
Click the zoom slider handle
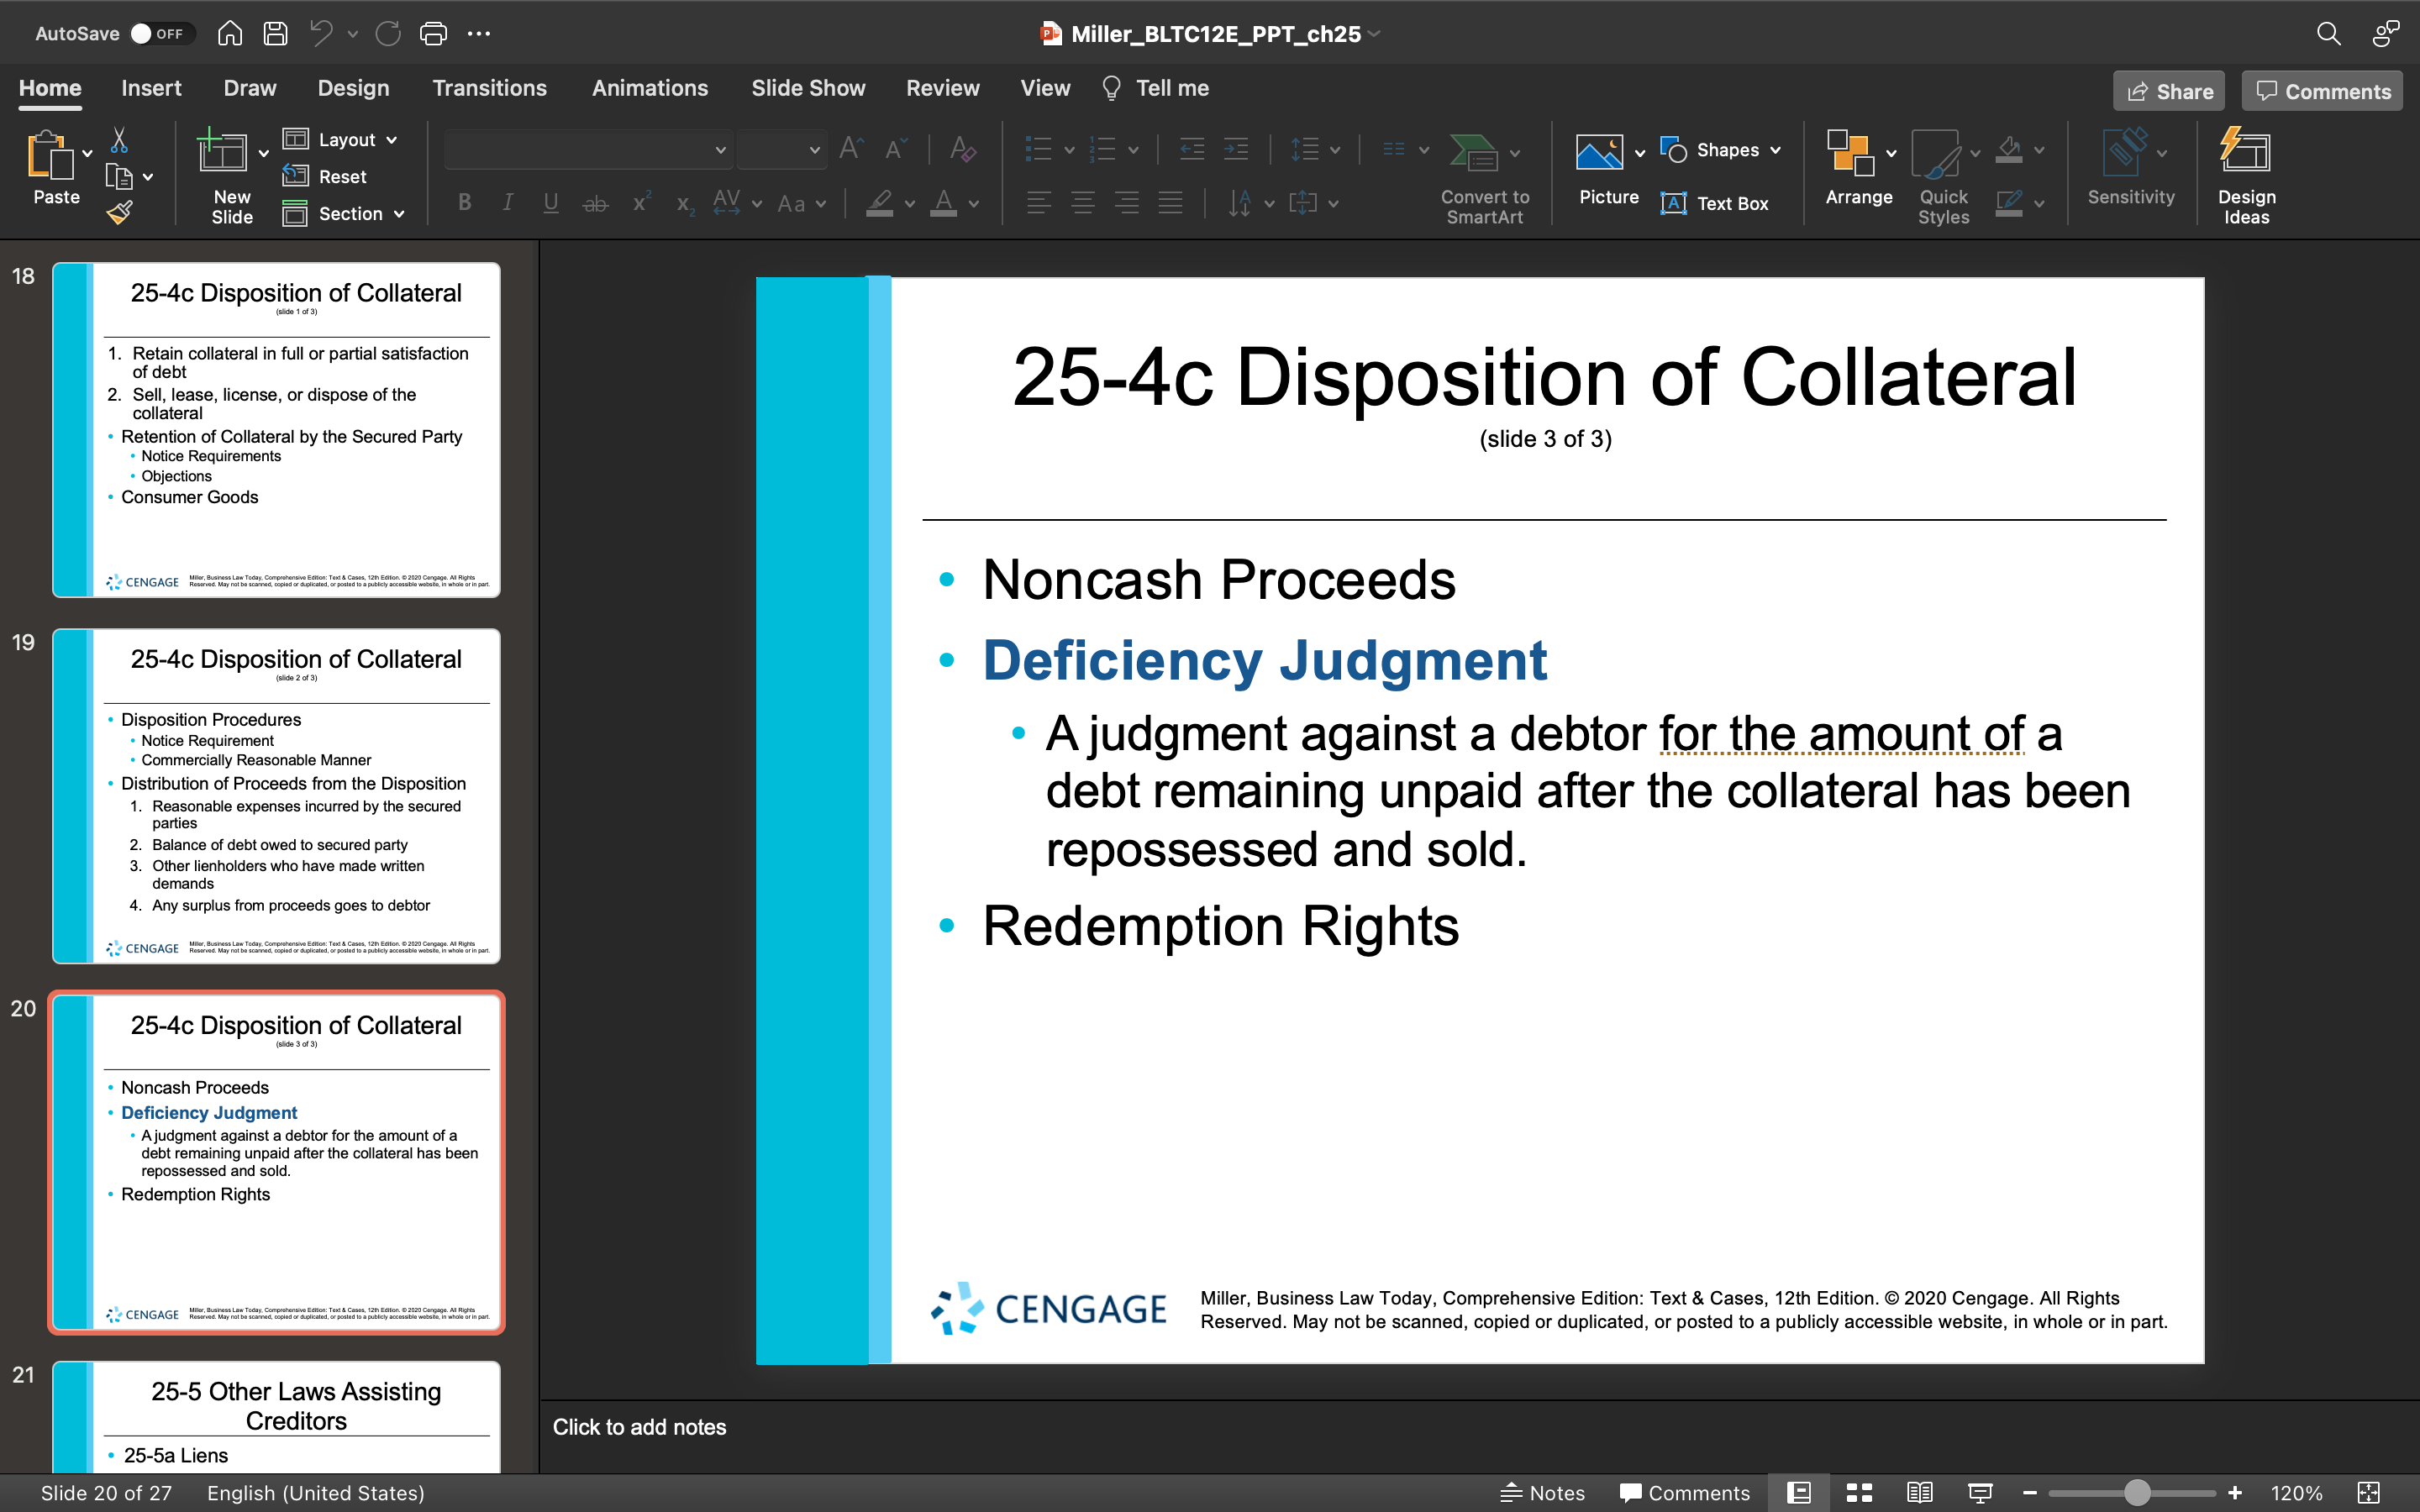tap(2137, 1492)
